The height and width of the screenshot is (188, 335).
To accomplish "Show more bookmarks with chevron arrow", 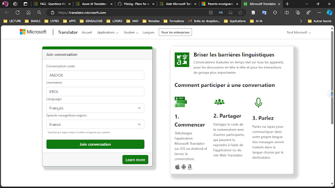I will [301, 21].
